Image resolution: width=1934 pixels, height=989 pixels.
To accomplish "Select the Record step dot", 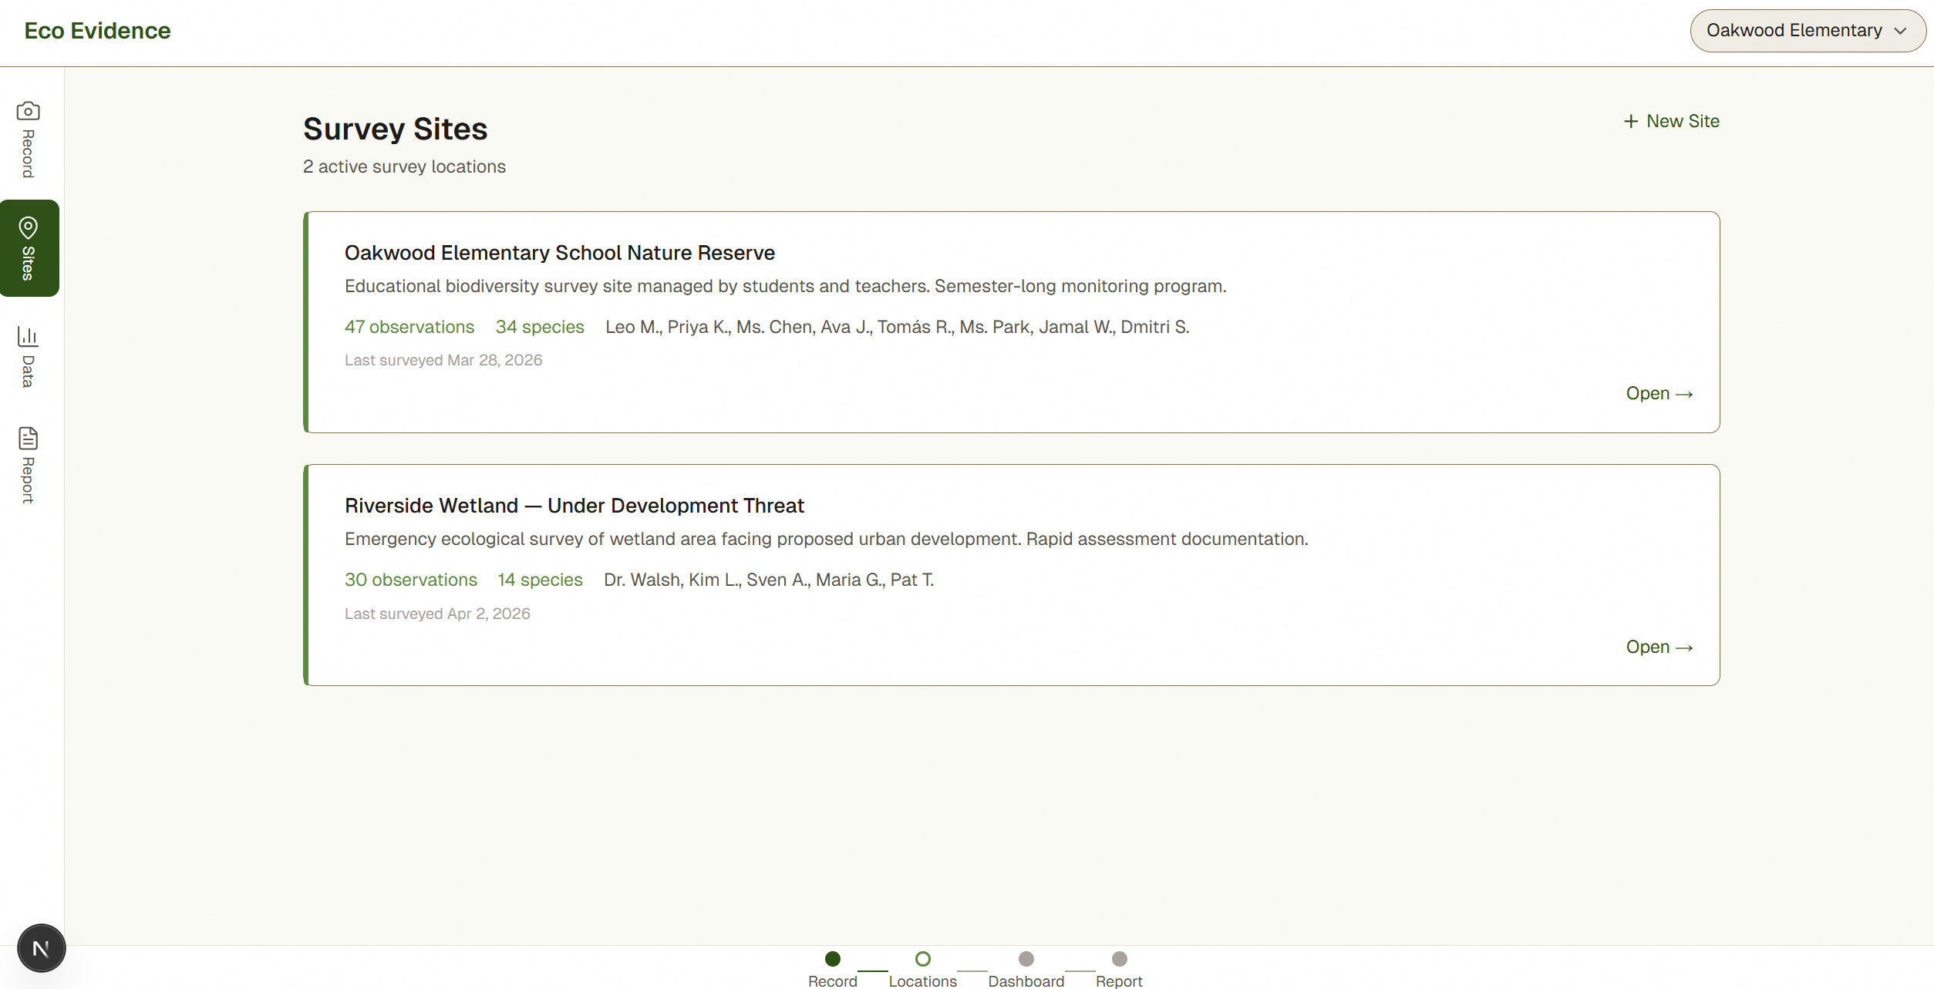I will pos(832,959).
